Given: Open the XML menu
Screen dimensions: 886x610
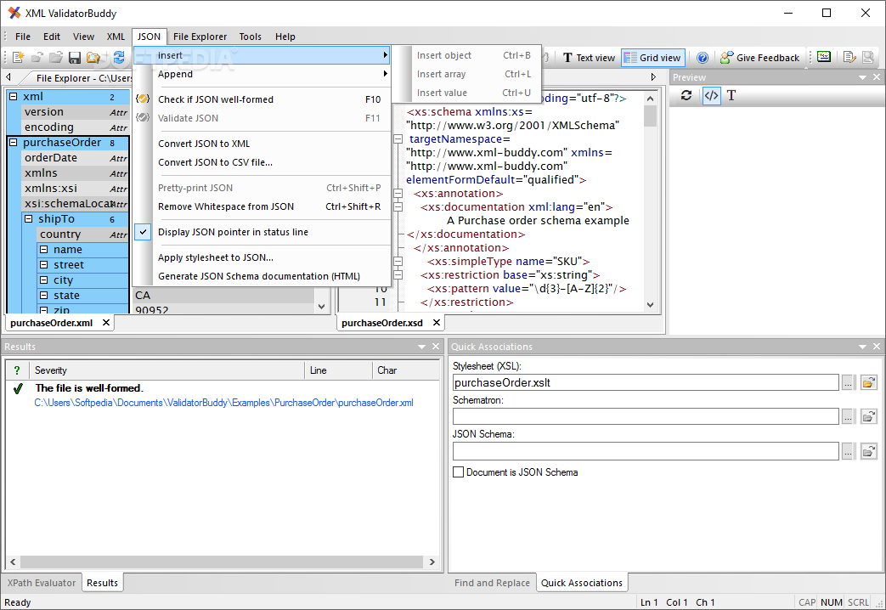Looking at the screenshot, I should (116, 37).
